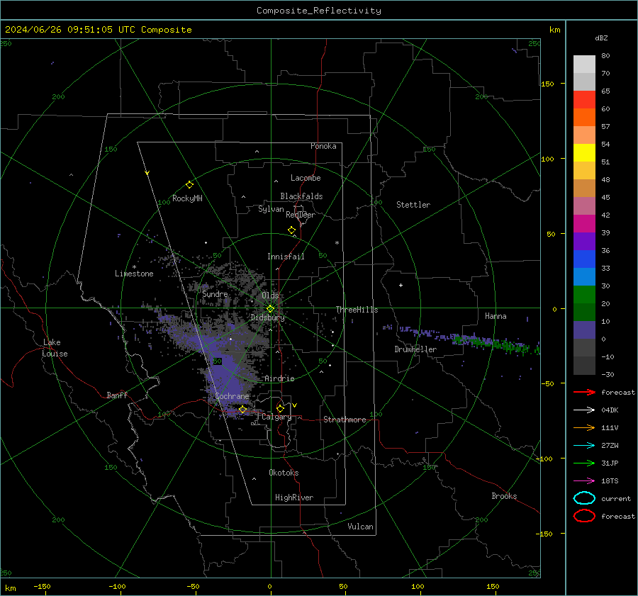Image resolution: width=638 pixels, height=596 pixels.
Task: Click the Cochrane label
Action: point(232,396)
